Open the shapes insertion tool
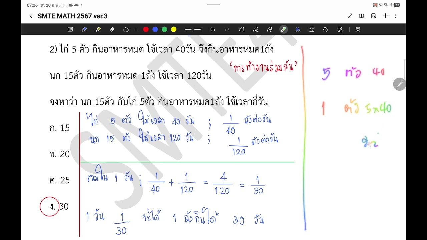This screenshot has width=427, height=240. tap(326, 29)
